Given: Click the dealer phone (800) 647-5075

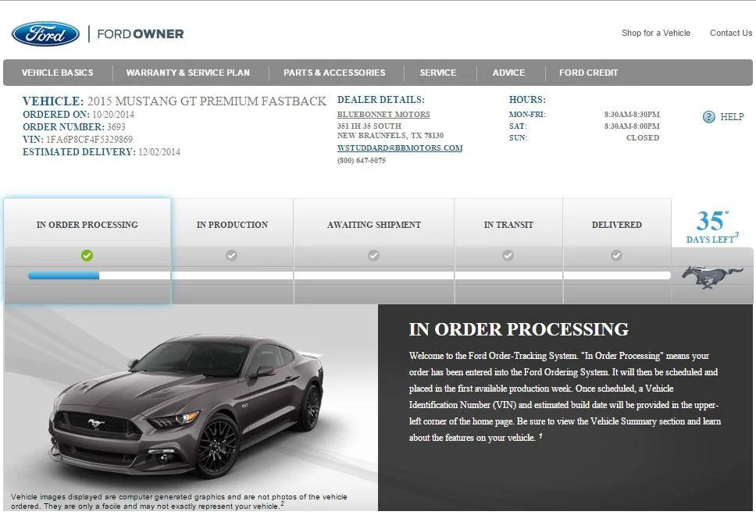Looking at the screenshot, I should click(361, 161).
